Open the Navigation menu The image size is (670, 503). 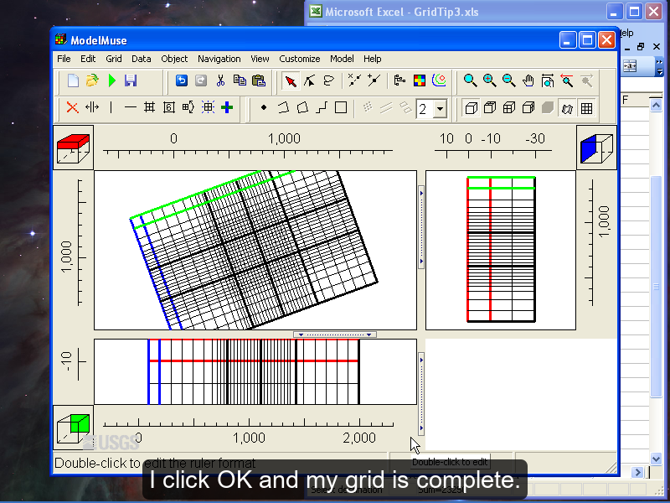[219, 59]
